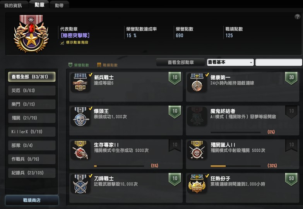This screenshot has width=303, height=209.
Task: Click the 生存專家II medal icon
Action: pyautogui.click(x=80, y=150)
